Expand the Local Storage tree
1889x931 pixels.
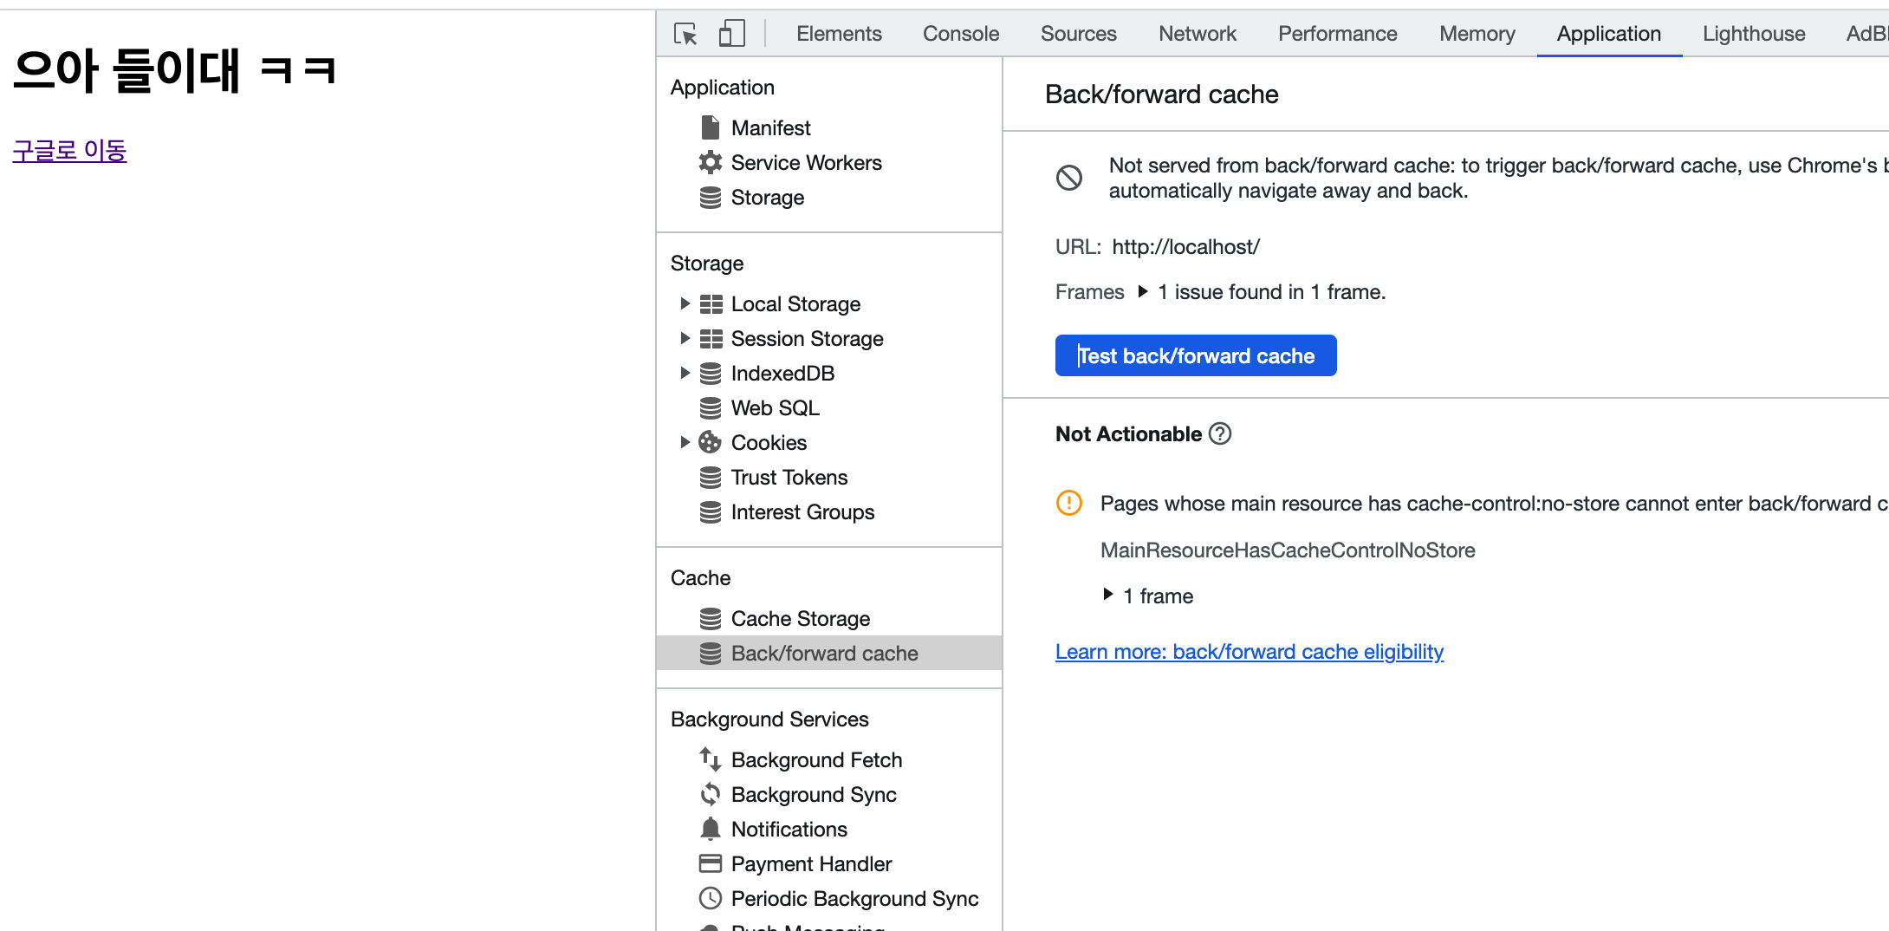685,303
